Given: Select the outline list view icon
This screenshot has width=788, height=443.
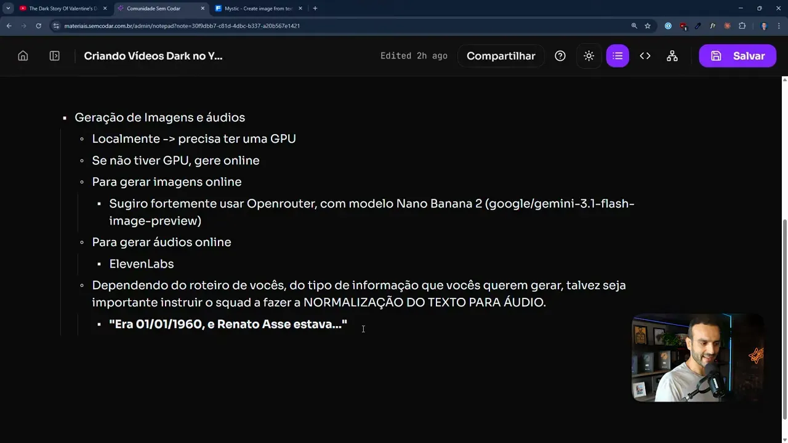Looking at the screenshot, I should tap(617, 56).
